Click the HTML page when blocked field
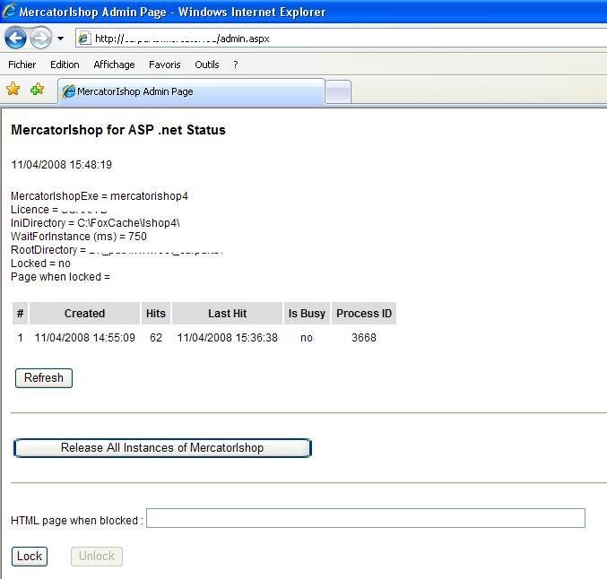Screen dimensions: 607x579 click(x=366, y=518)
